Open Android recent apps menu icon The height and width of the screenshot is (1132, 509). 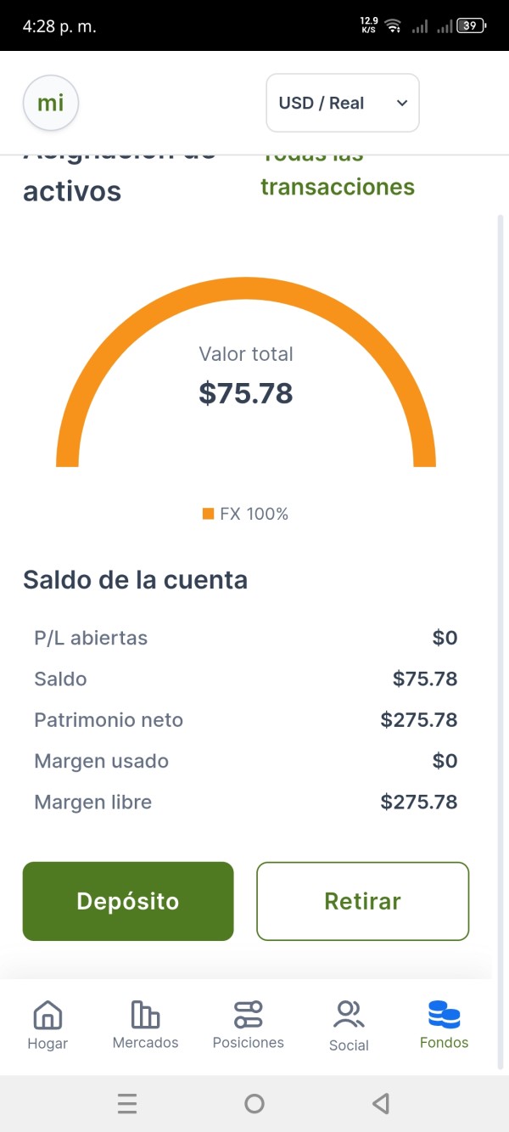click(x=127, y=1103)
